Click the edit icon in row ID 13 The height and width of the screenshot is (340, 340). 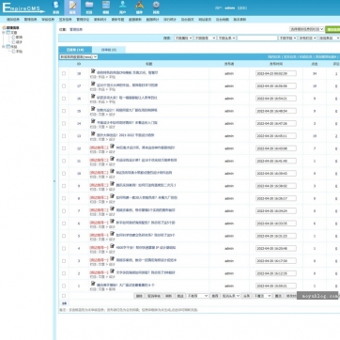pos(93,133)
